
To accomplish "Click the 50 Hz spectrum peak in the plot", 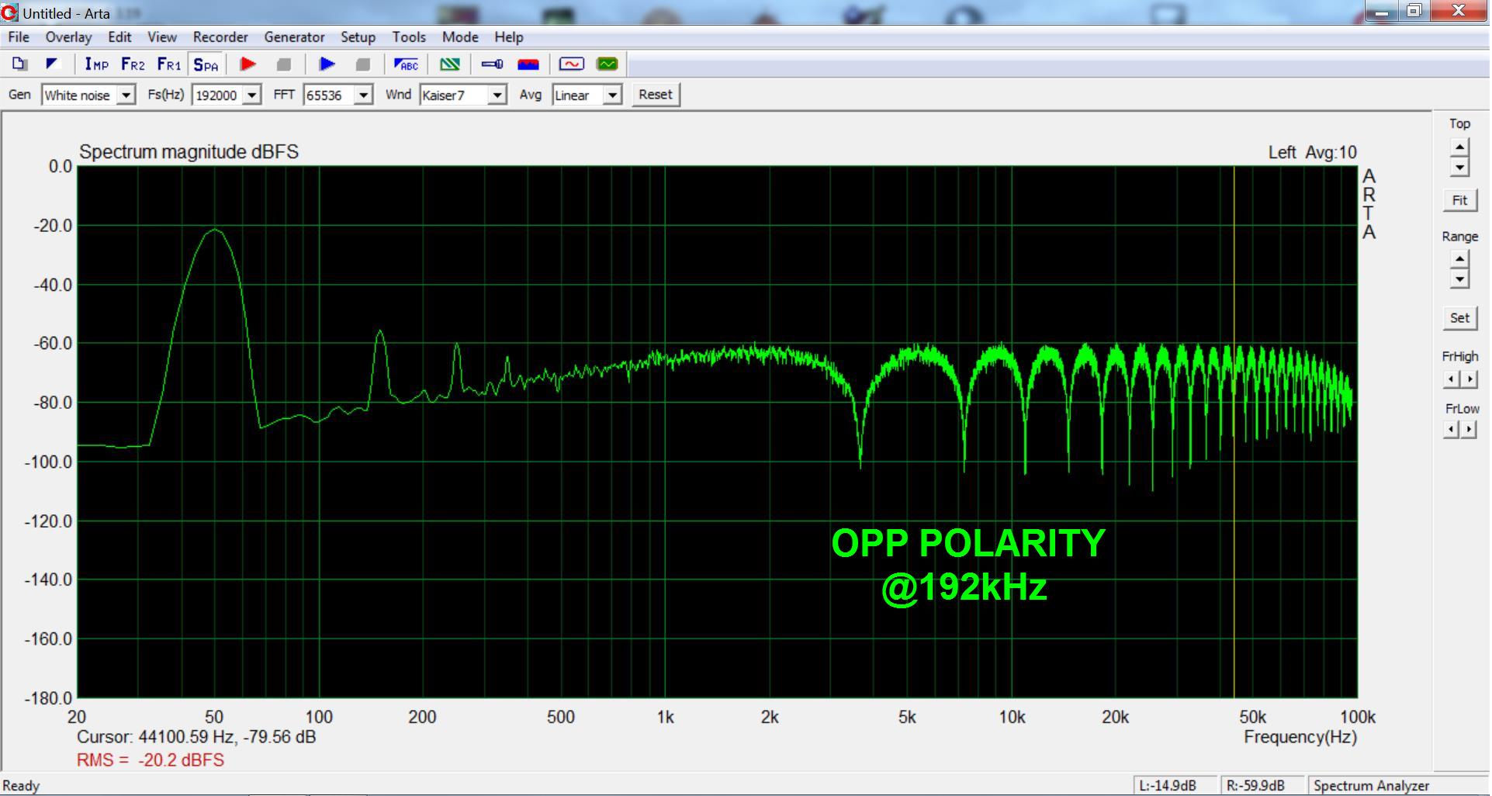I will (215, 230).
